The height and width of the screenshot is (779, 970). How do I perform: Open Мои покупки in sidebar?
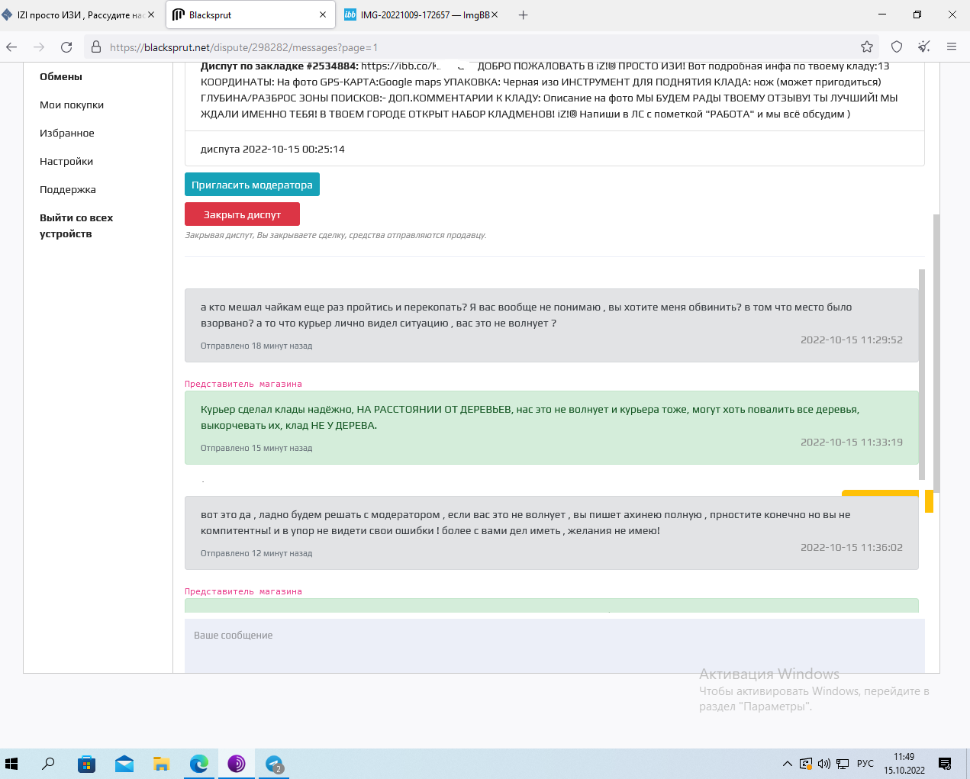72,105
